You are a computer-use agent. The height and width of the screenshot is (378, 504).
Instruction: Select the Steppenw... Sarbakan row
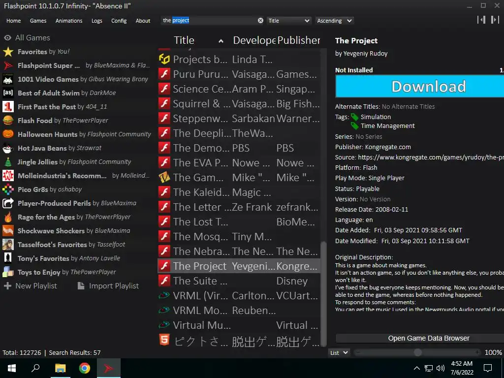239,118
